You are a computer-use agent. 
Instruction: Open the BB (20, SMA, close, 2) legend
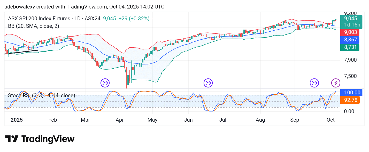click(x=34, y=26)
